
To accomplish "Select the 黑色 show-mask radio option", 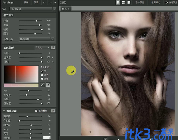I will pos(42,79).
